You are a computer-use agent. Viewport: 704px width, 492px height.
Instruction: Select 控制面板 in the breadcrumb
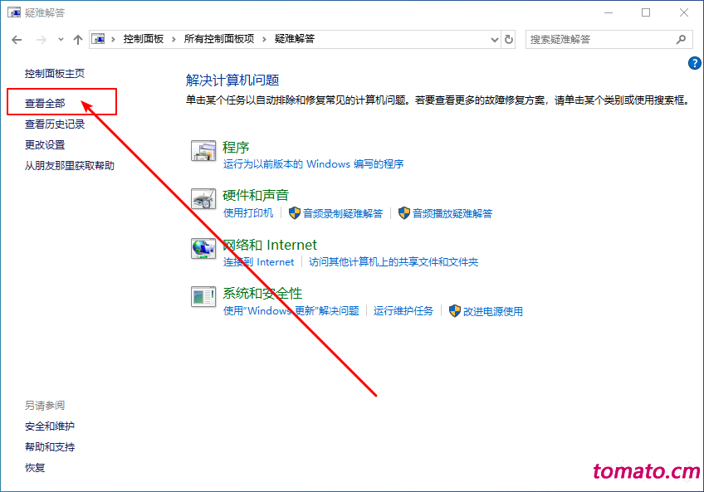coord(144,39)
